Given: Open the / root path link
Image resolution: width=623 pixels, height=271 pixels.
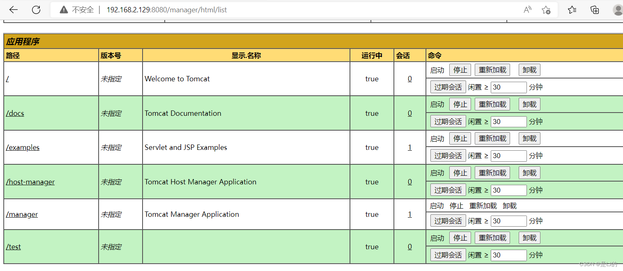Looking at the screenshot, I should pyautogui.click(x=7, y=79).
